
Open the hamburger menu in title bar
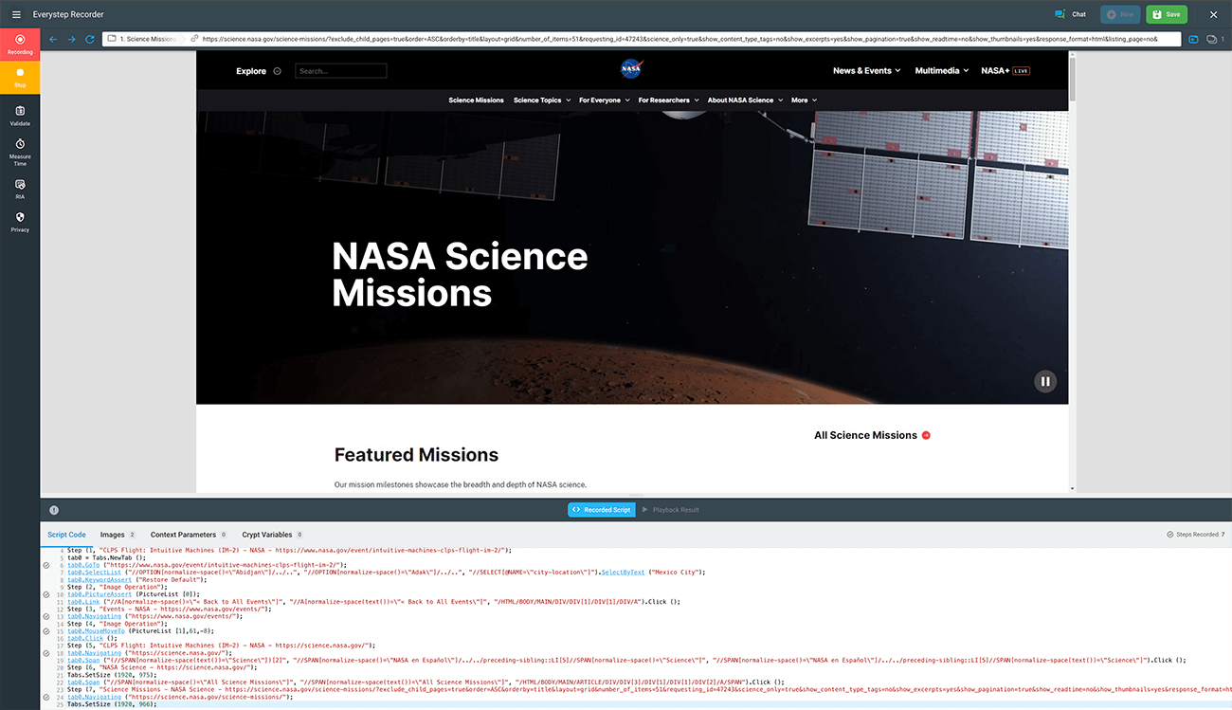point(16,14)
